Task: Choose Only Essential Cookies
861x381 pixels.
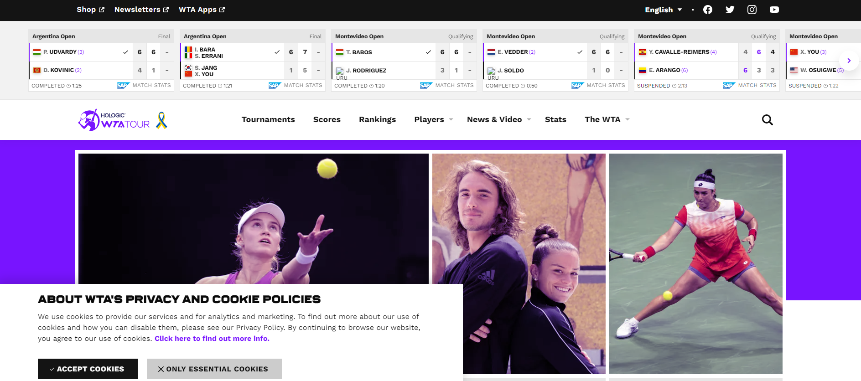Action: pyautogui.click(x=214, y=369)
